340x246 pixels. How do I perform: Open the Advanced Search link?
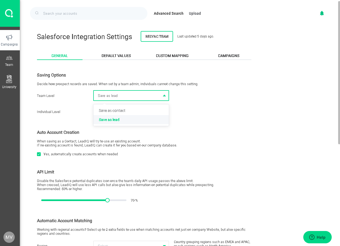click(169, 13)
